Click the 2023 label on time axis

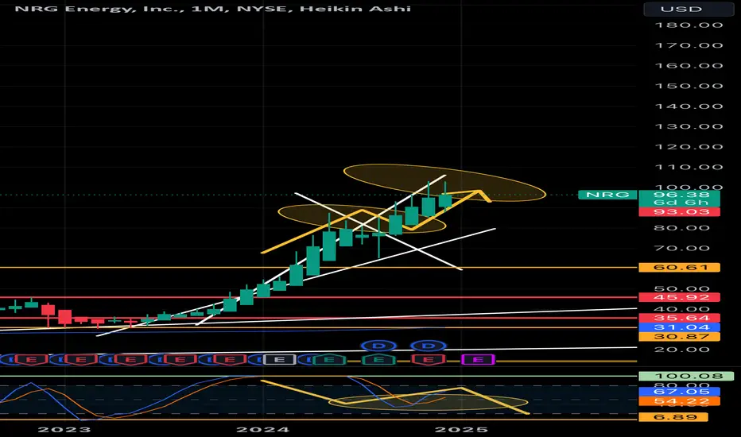[64, 429]
